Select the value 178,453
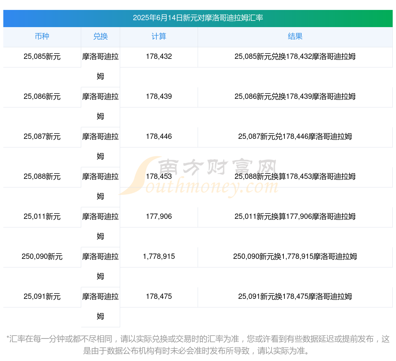 pos(159,177)
